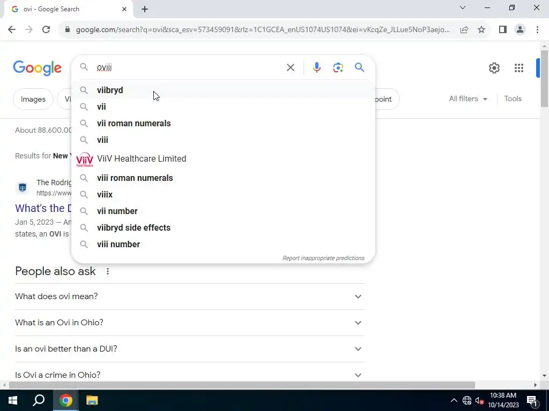The image size is (549, 411).
Task: Open network status tray icon
Action: click(x=467, y=400)
